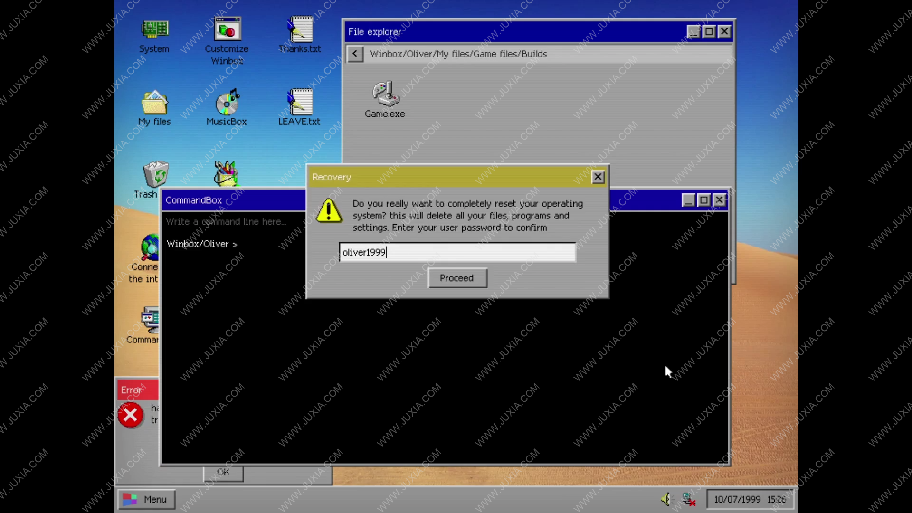Viewport: 912px width, 513px height.
Task: Click the system tray volume icon
Action: pos(666,499)
